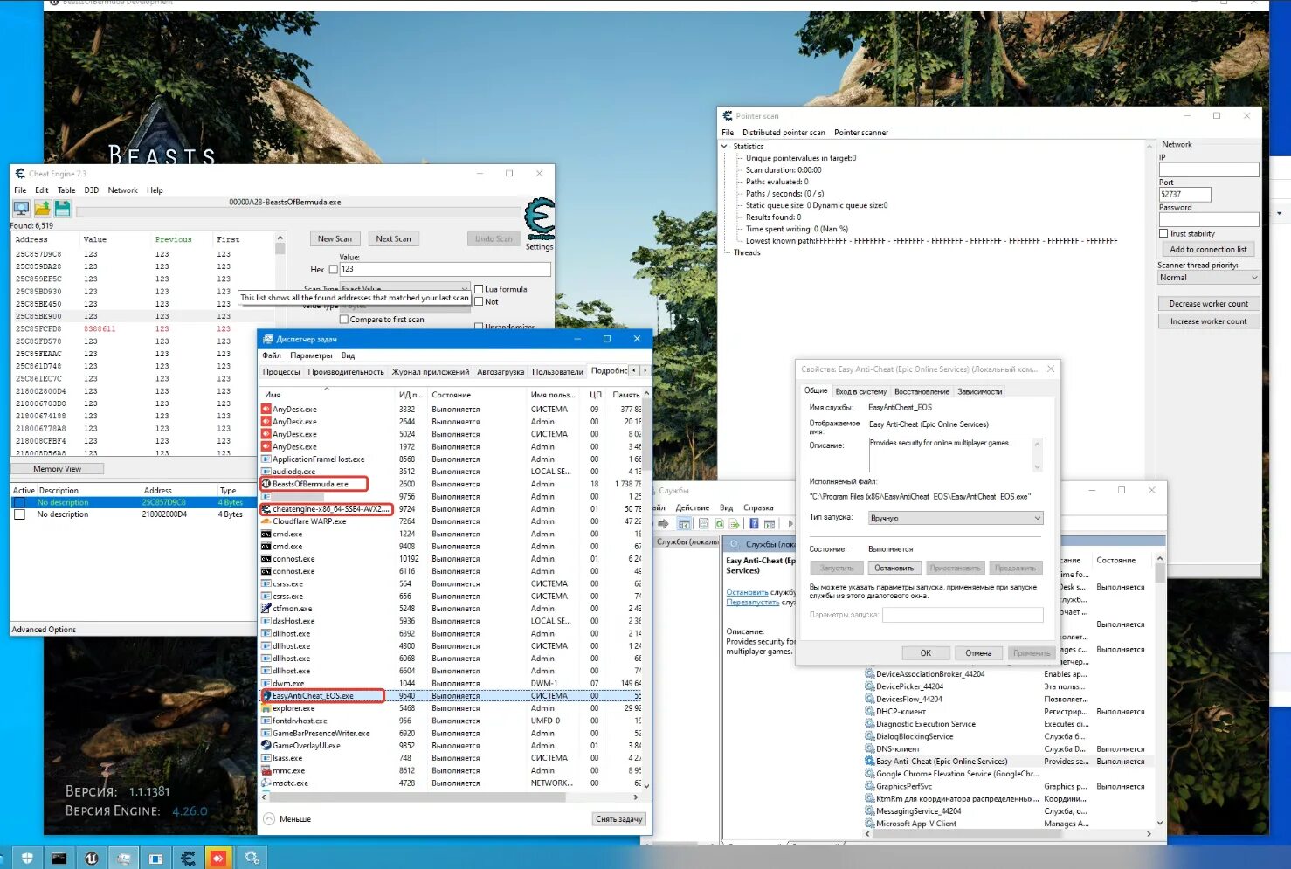Viewport: 1291px width, 869px height.
Task: Open Scanner thread priority Normal dropdown
Action: tap(1209, 278)
